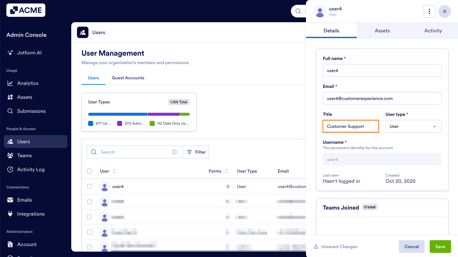Select all users with the header checkbox
Image resolution: width=458 pixels, height=257 pixels.
(89, 171)
